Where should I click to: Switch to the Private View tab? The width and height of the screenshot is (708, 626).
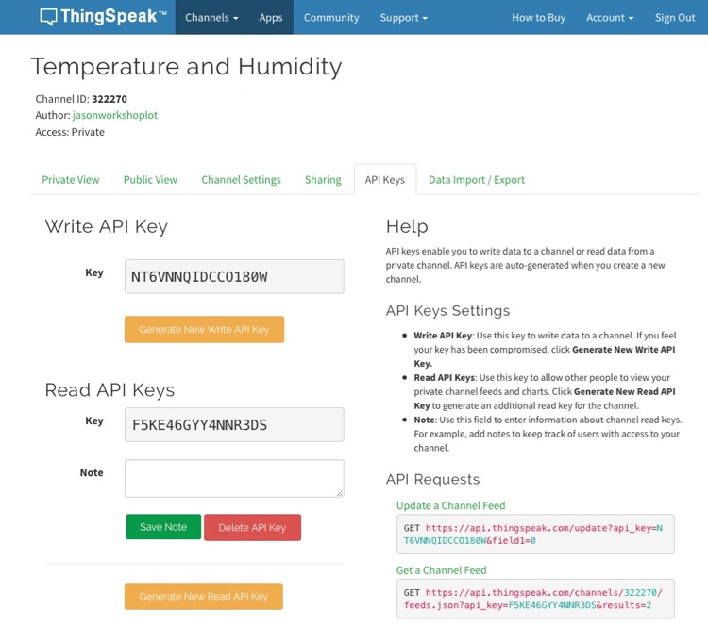pyautogui.click(x=71, y=179)
